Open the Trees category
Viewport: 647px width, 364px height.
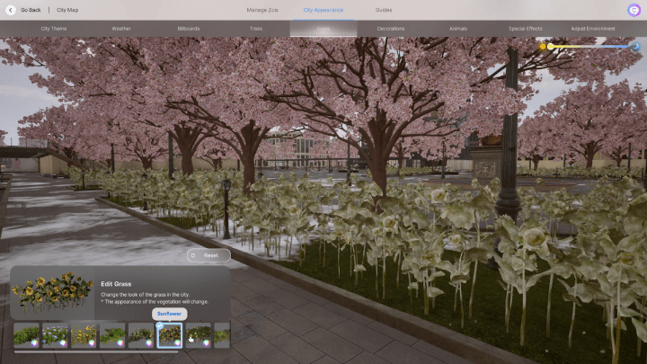(256, 29)
